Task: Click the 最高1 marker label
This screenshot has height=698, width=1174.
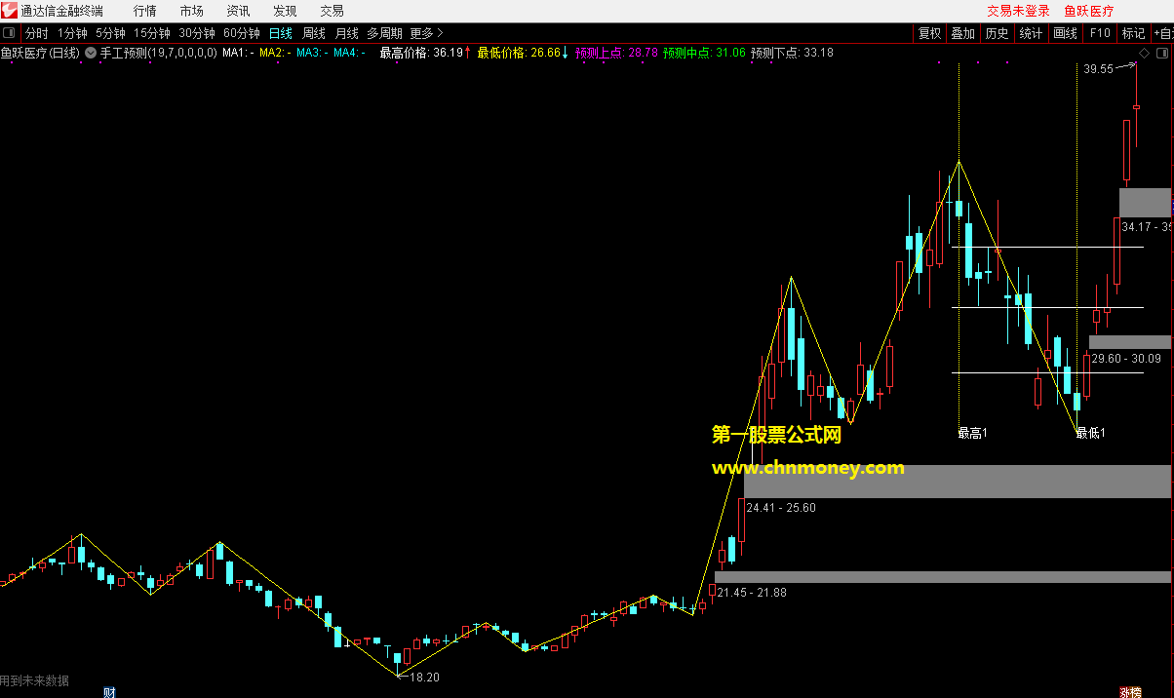Action: point(972,433)
